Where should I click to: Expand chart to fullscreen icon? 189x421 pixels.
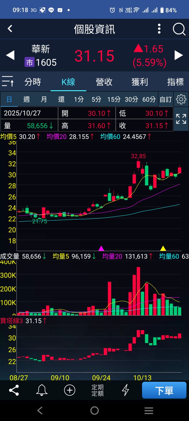pyautogui.click(x=181, y=119)
